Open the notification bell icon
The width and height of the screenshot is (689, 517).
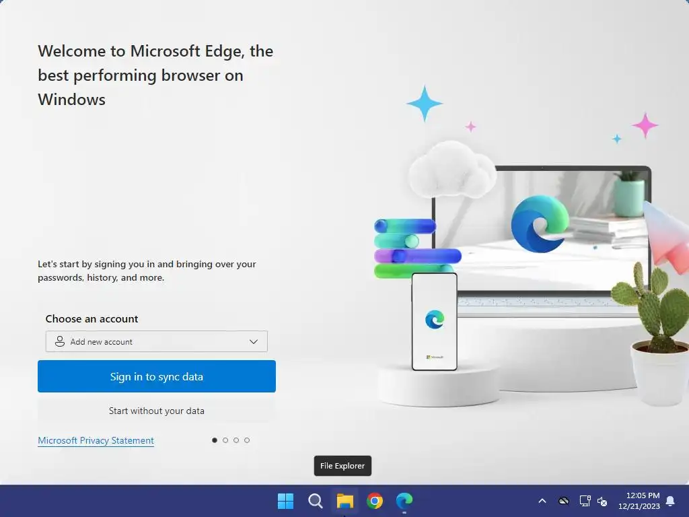(671, 501)
